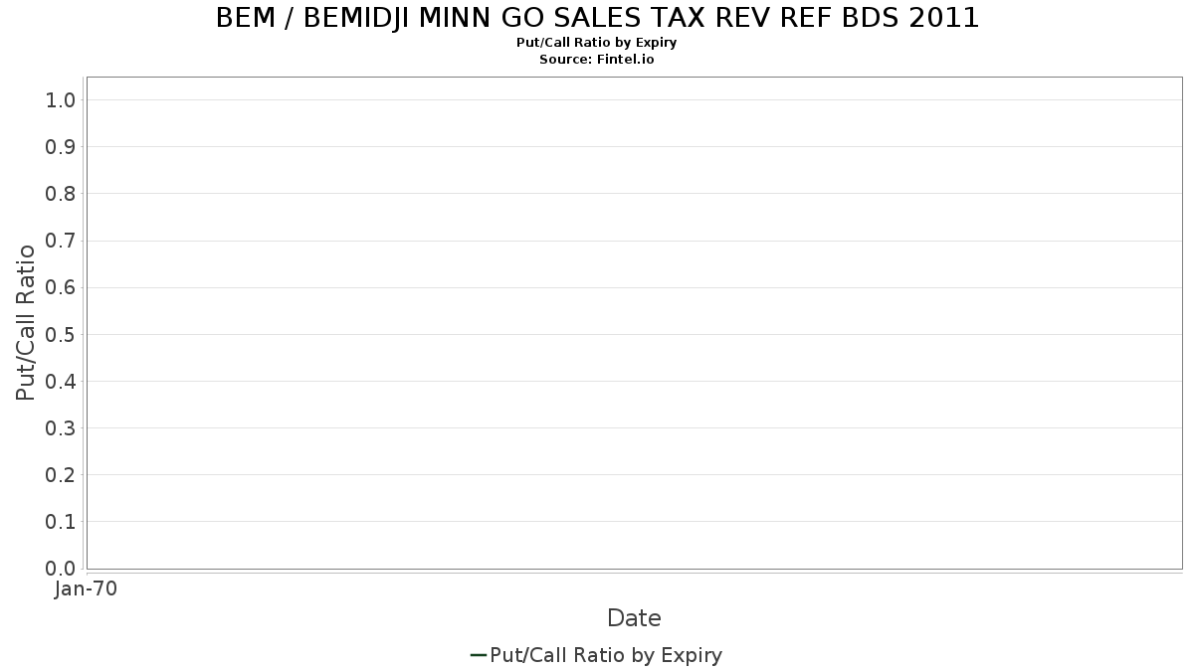
Task: Click the 0.8 y-axis tick label
Action: tap(61, 194)
